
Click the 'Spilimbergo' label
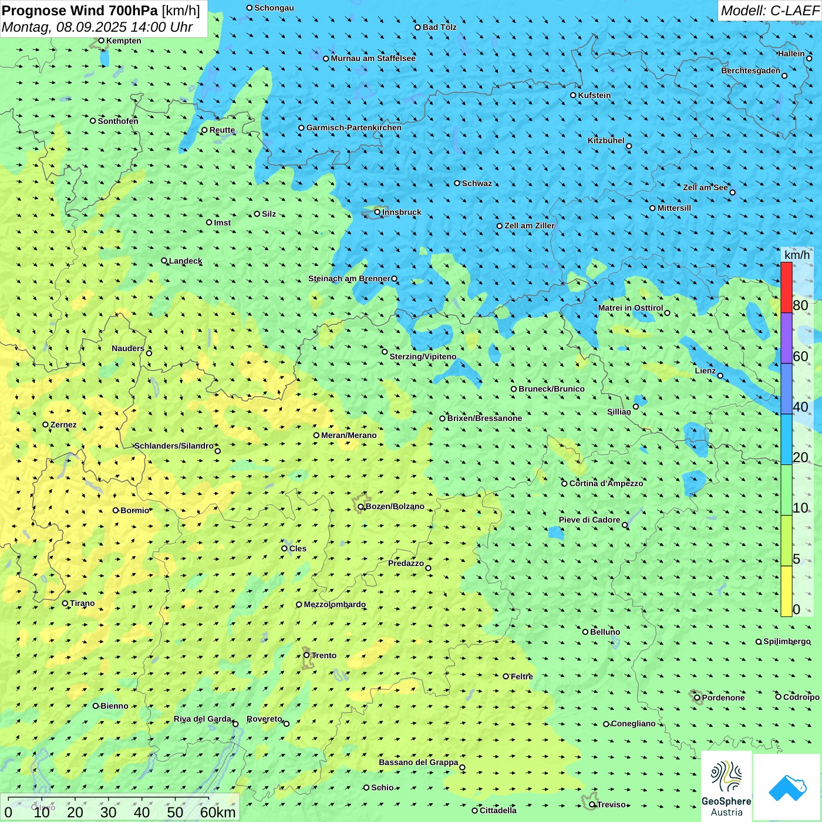(787, 641)
